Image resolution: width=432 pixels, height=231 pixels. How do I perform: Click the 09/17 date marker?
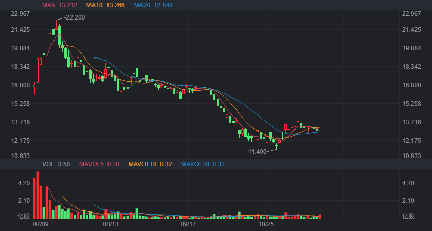(188, 224)
